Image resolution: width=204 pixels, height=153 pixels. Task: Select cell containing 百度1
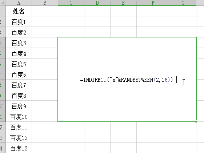pyautogui.click(x=19, y=21)
